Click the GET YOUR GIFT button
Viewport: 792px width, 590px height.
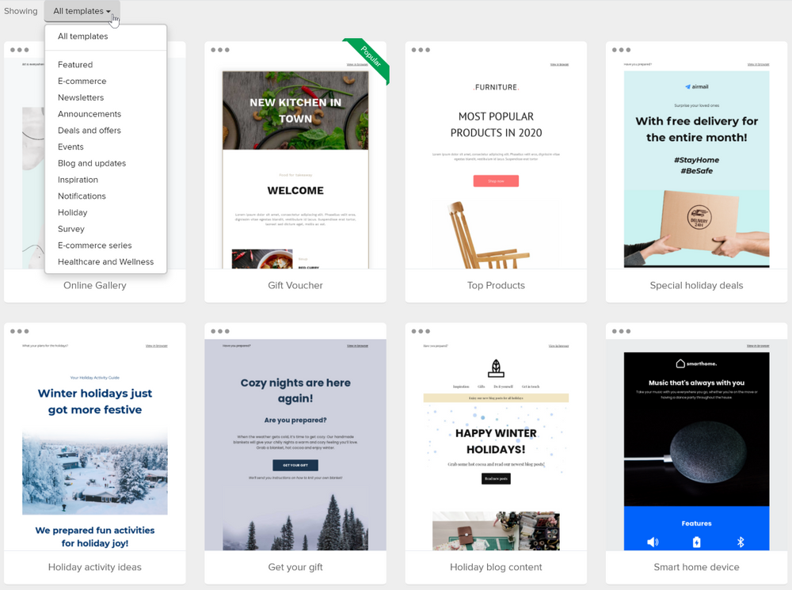pos(295,466)
